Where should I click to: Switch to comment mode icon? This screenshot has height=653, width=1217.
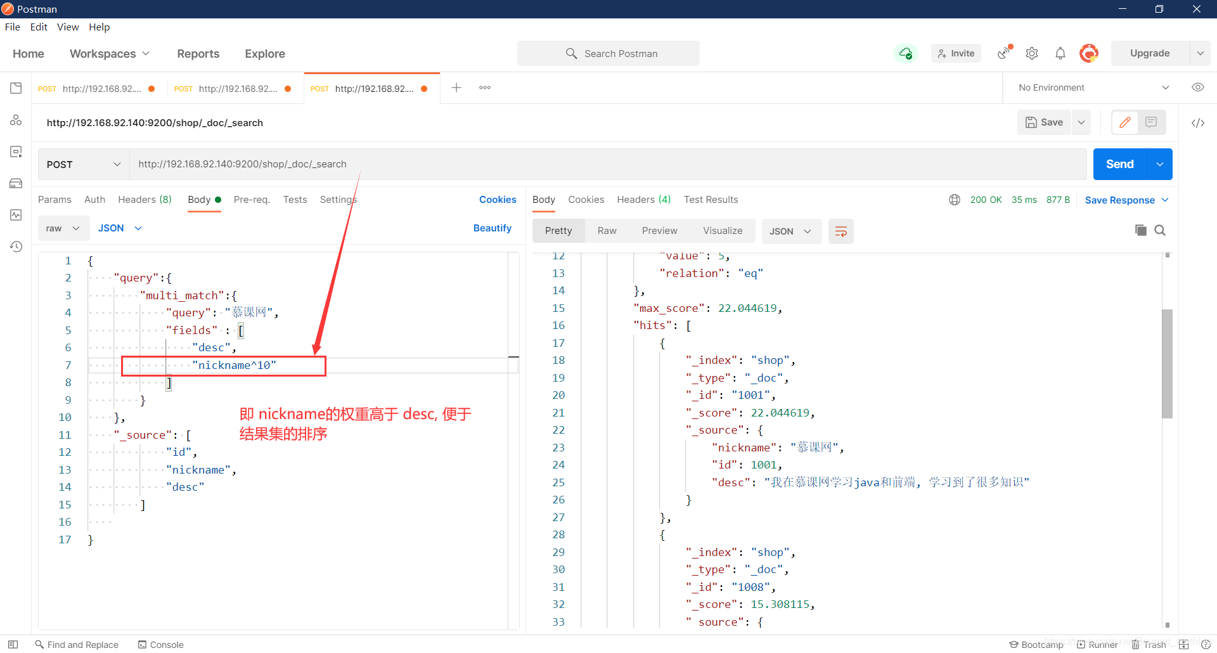(x=1152, y=122)
